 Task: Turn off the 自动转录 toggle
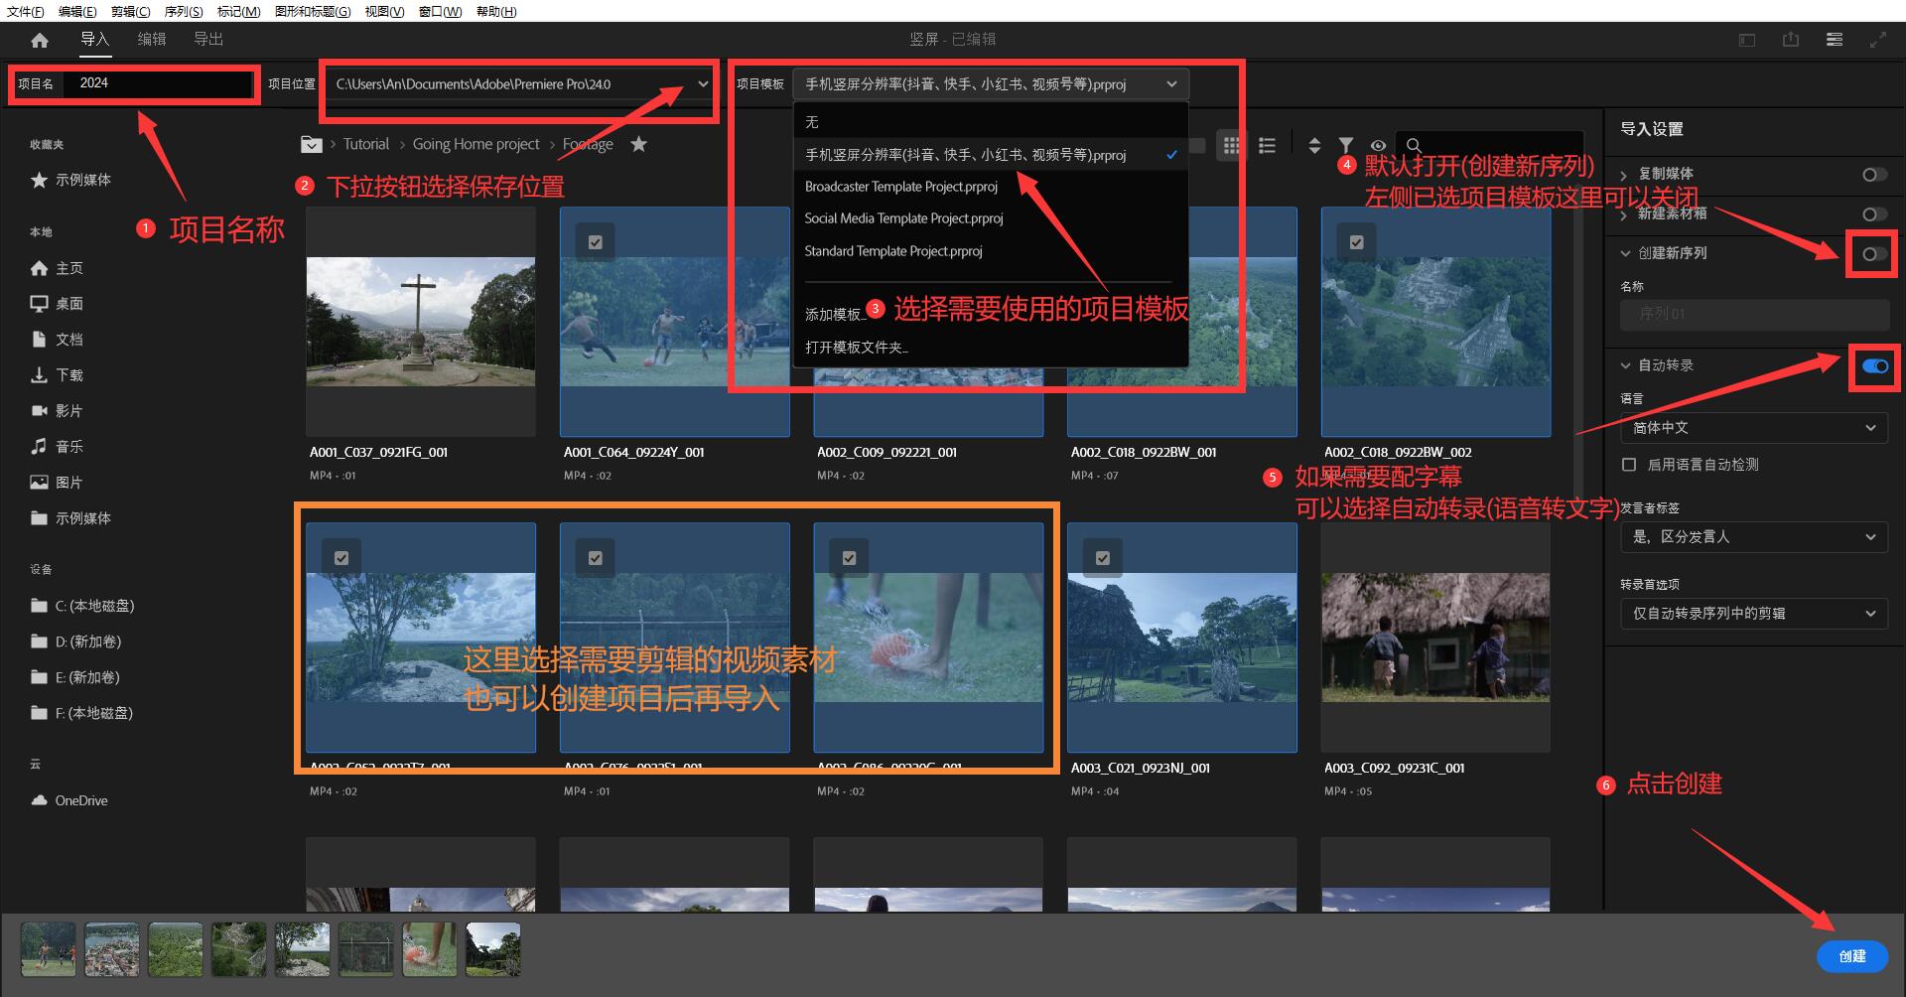[1875, 366]
